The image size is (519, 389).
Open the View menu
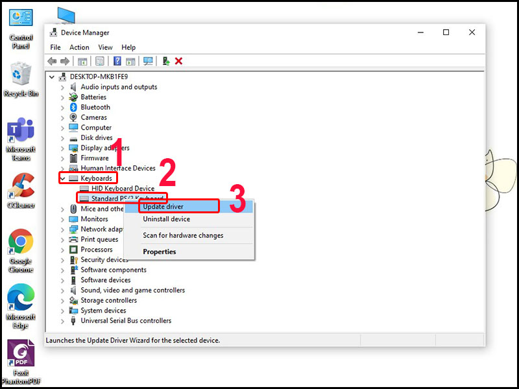tap(105, 47)
